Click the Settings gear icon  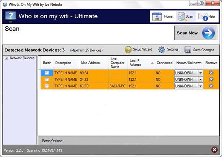pos(162,50)
